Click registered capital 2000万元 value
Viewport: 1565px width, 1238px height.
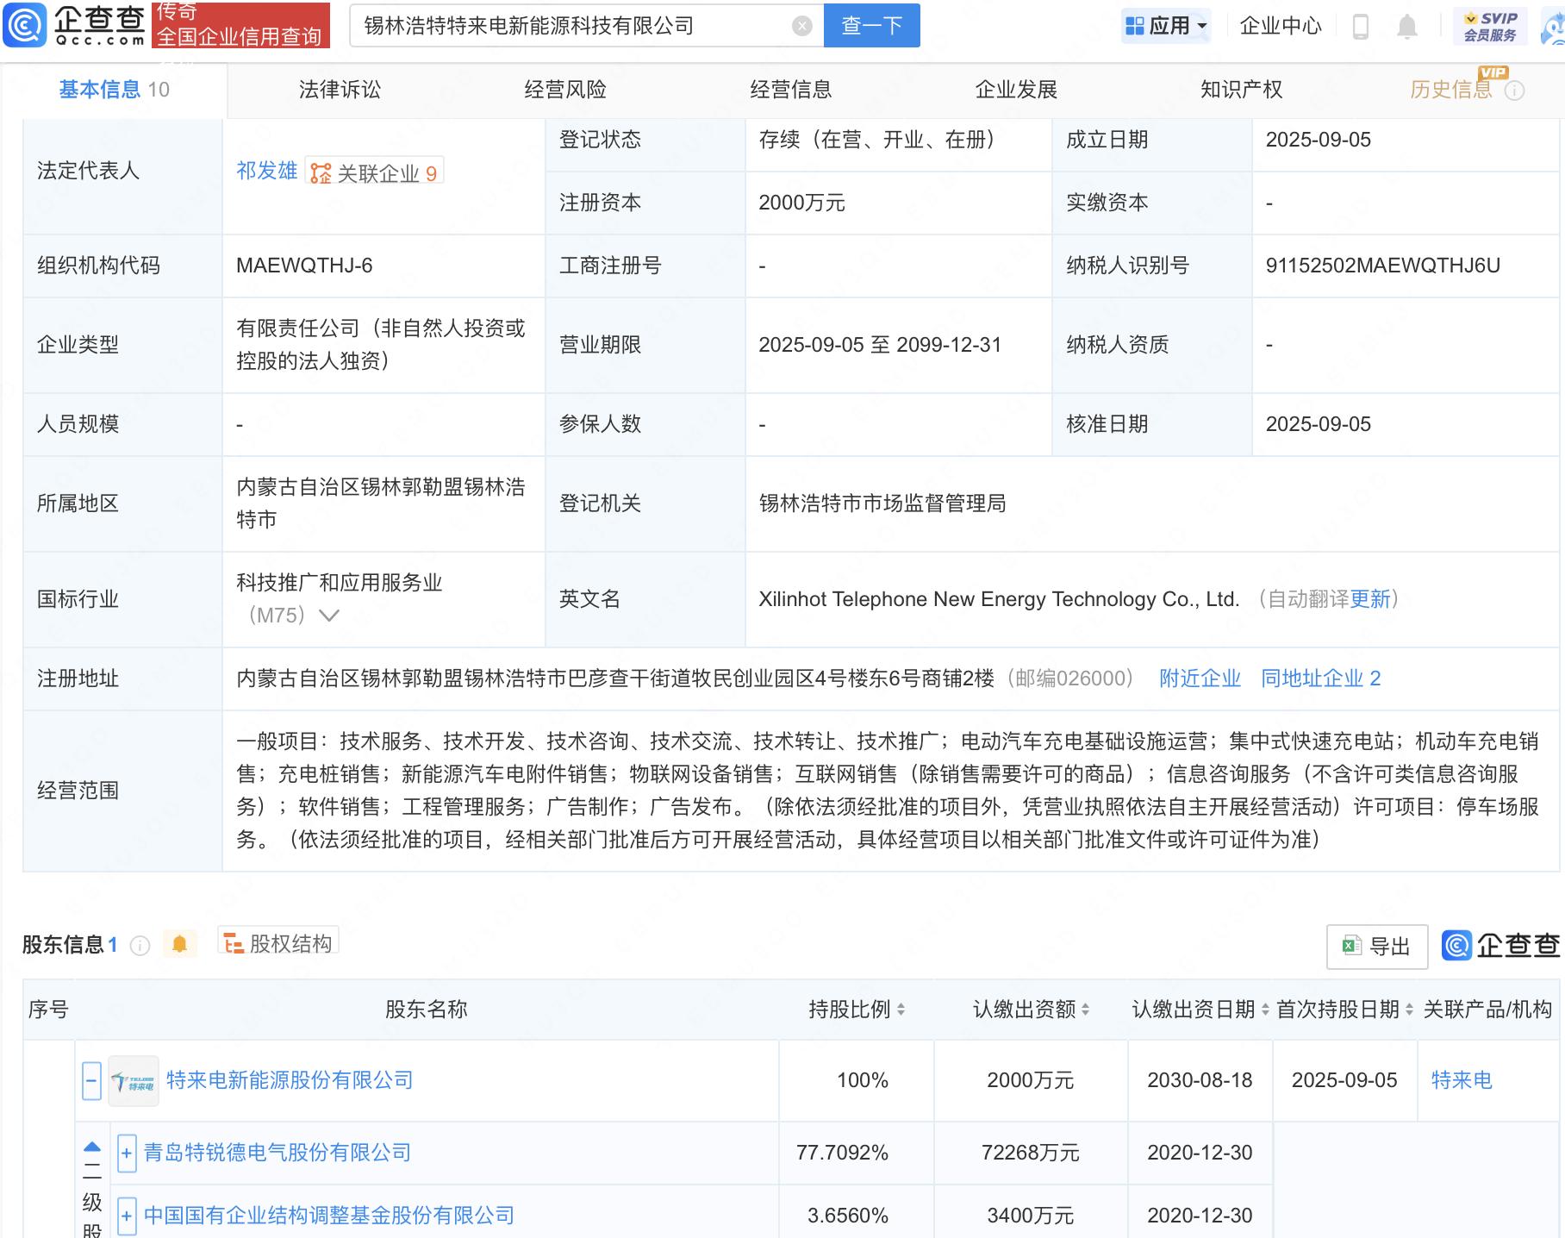tap(801, 203)
